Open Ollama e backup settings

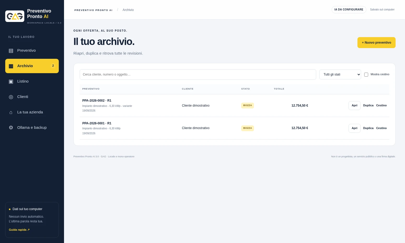click(x=32, y=128)
